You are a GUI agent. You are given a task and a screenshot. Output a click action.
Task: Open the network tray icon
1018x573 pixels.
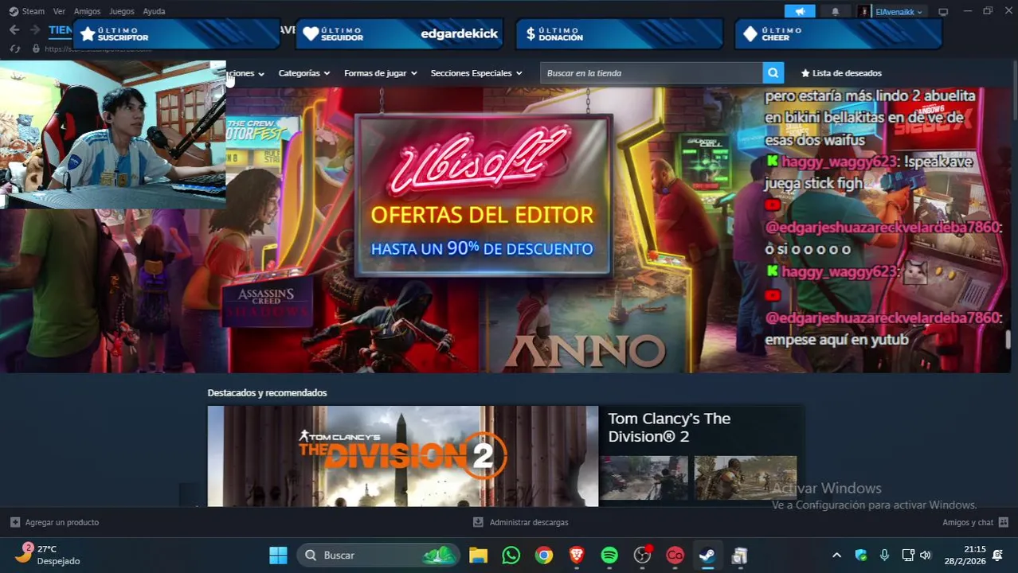coord(907,555)
